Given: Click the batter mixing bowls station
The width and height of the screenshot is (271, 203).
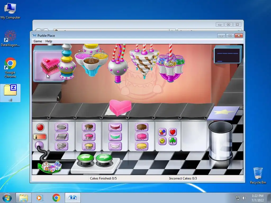Looking at the screenshot, I should 91,60.
